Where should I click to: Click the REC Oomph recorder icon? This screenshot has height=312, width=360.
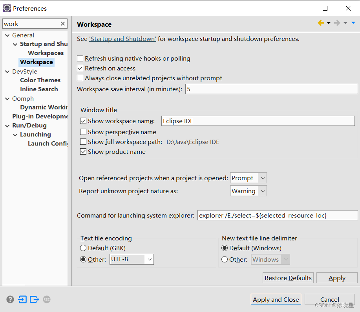[x=47, y=299]
